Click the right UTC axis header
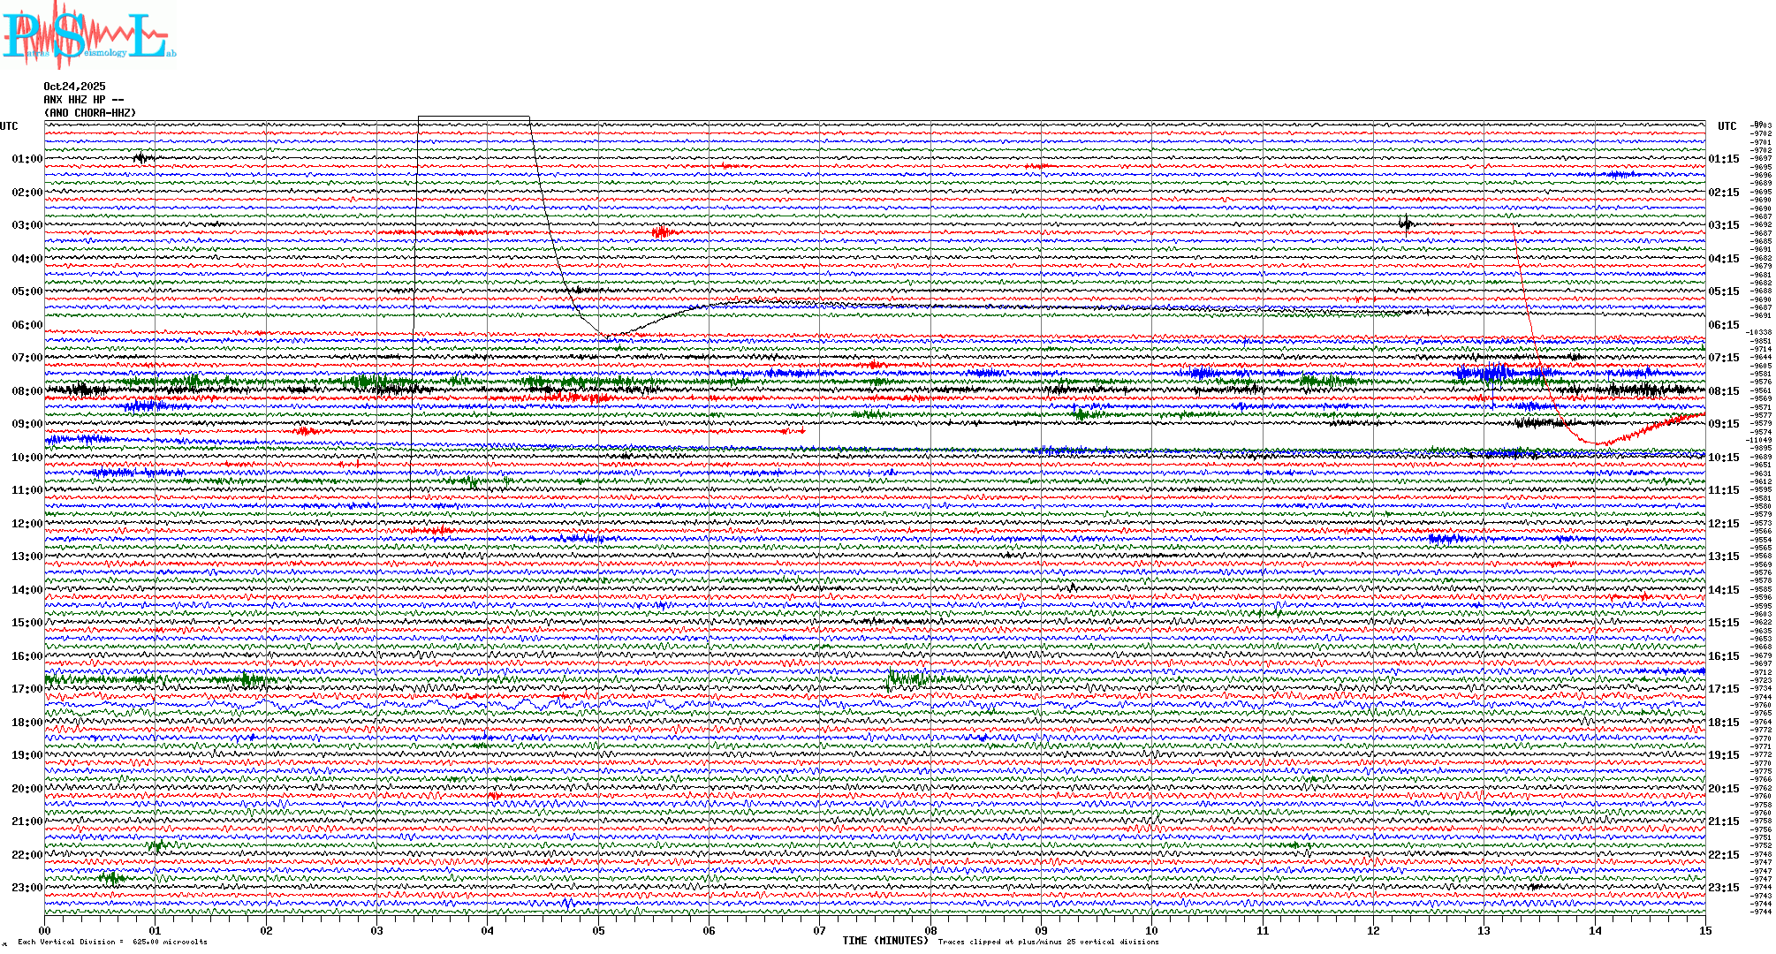This screenshot has width=1776, height=954. coord(1727,126)
